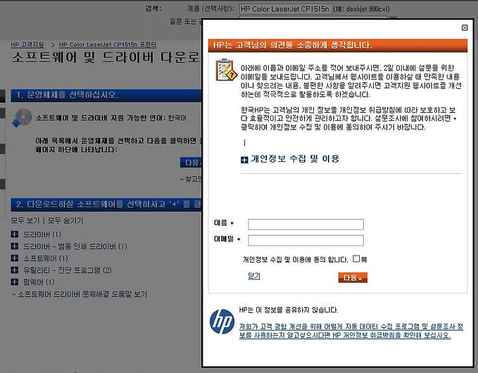Expand 드라이버 - 범용 인쇄 드라이버 (1)

point(15,246)
